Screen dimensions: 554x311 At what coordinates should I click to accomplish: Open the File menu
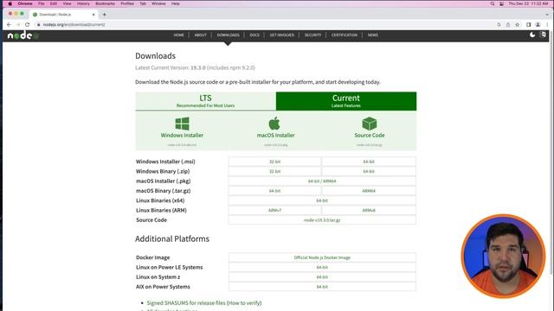pyautogui.click(x=42, y=3)
